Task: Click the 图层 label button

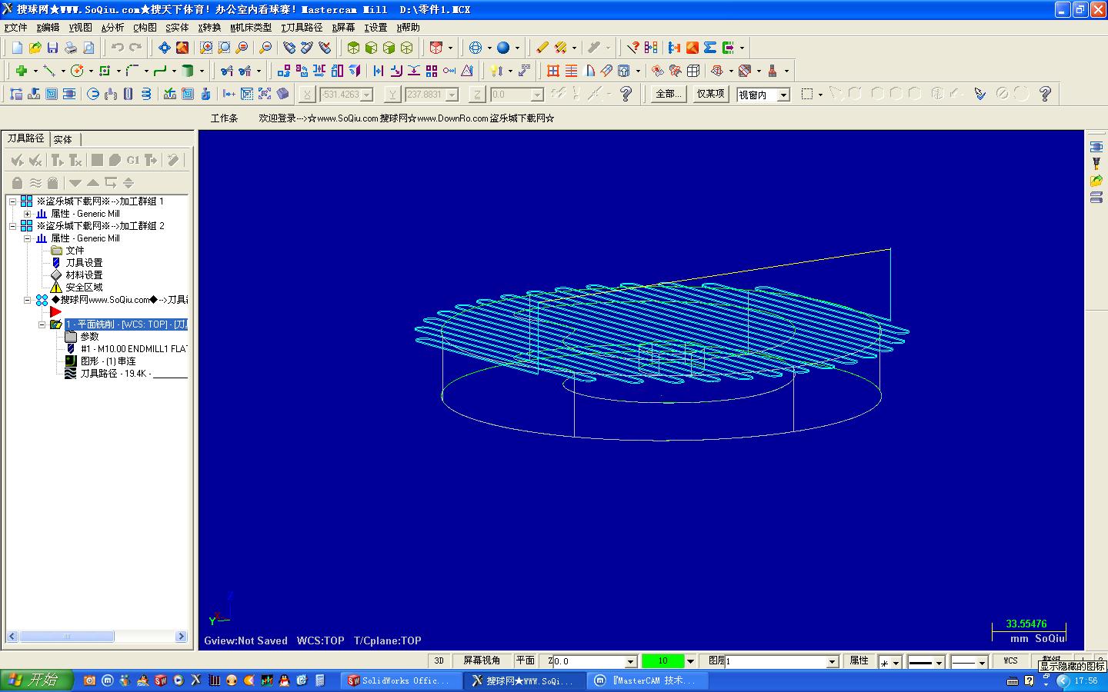Action: [716, 660]
